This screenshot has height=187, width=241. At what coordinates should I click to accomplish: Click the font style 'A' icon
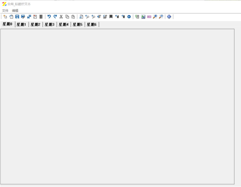(143, 17)
